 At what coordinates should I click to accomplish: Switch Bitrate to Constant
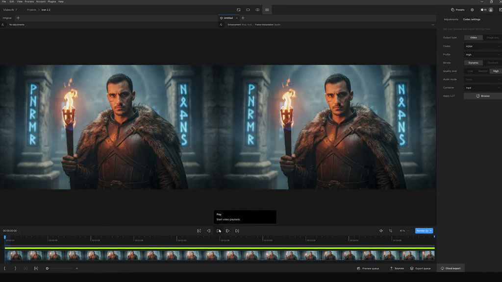(x=492, y=63)
